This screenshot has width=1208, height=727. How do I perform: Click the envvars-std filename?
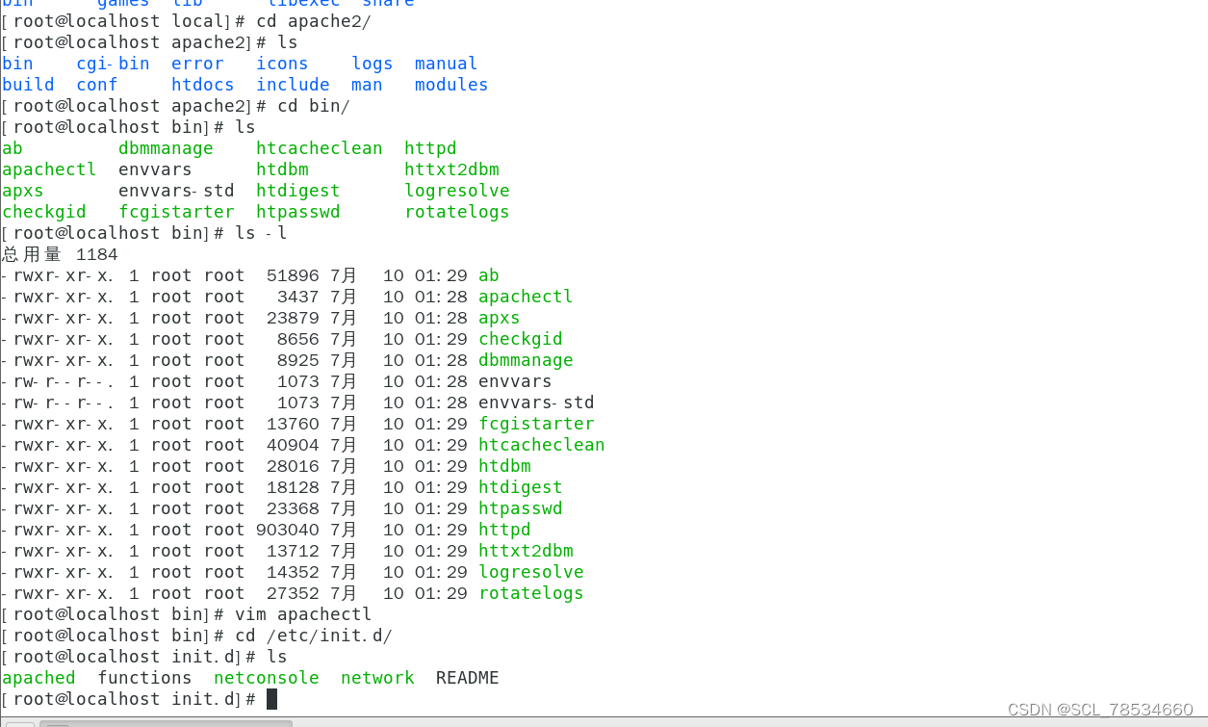click(535, 402)
